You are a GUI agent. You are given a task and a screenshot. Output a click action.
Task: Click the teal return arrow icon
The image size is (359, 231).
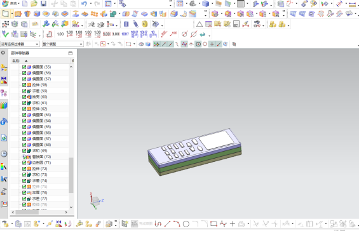coord(203,34)
